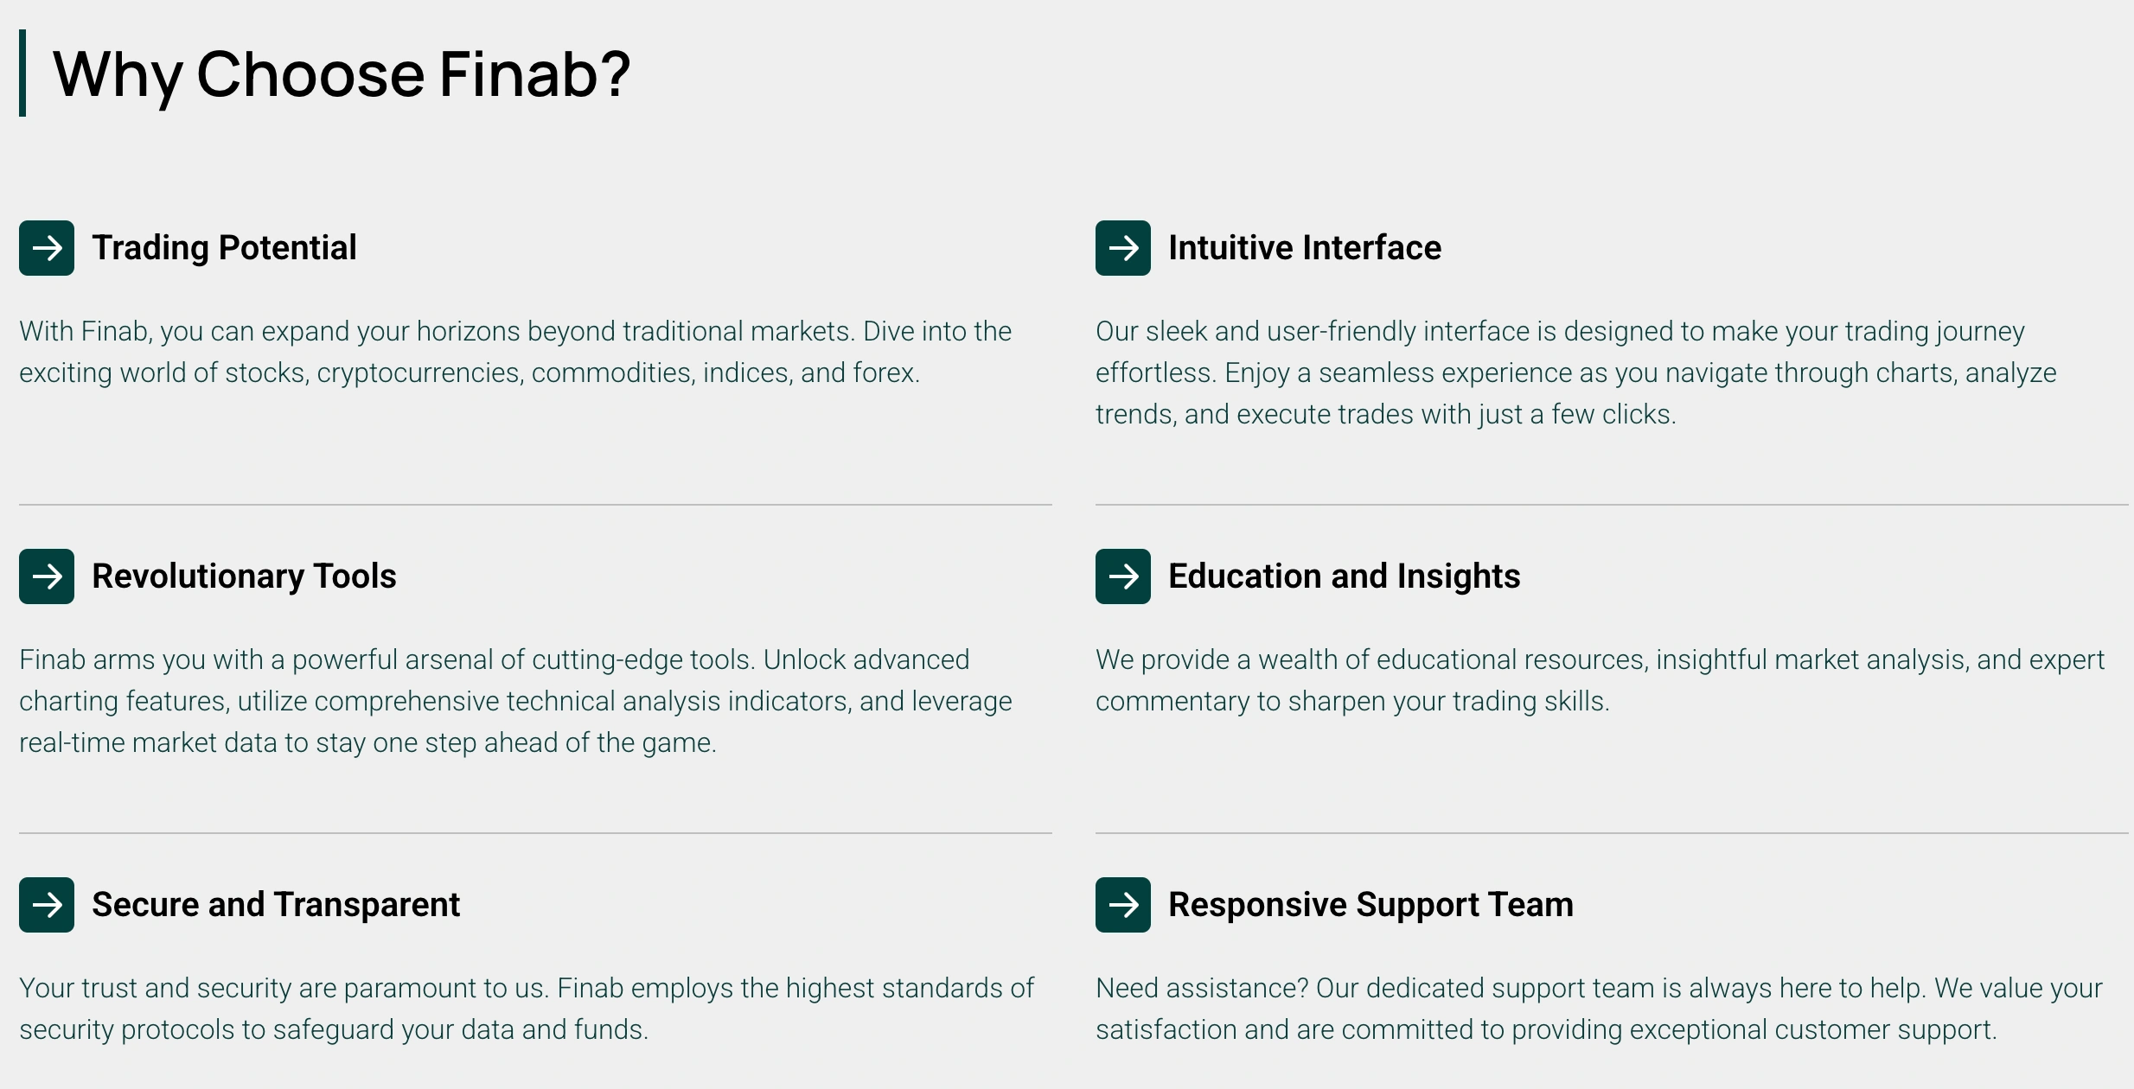
Task: Click the sleek user-friendly interface description
Action: (x=1575, y=373)
